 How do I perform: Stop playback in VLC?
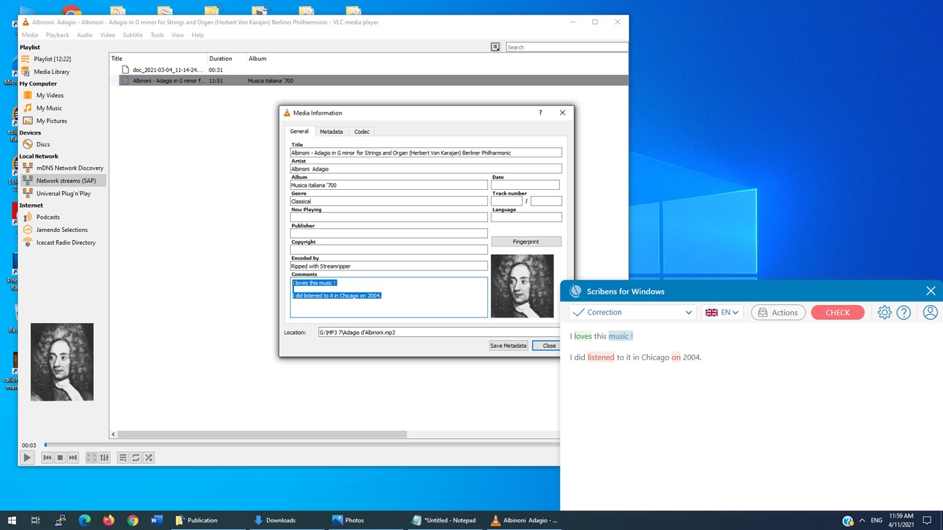coord(60,458)
